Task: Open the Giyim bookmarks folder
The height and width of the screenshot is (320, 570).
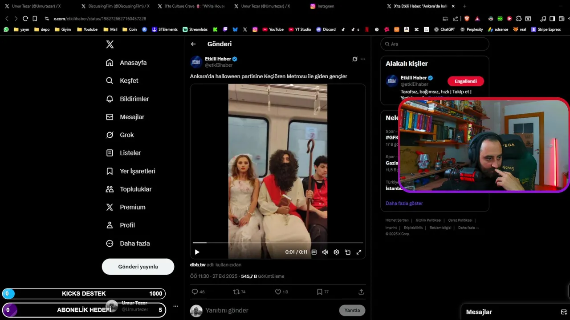Action: (x=63, y=29)
